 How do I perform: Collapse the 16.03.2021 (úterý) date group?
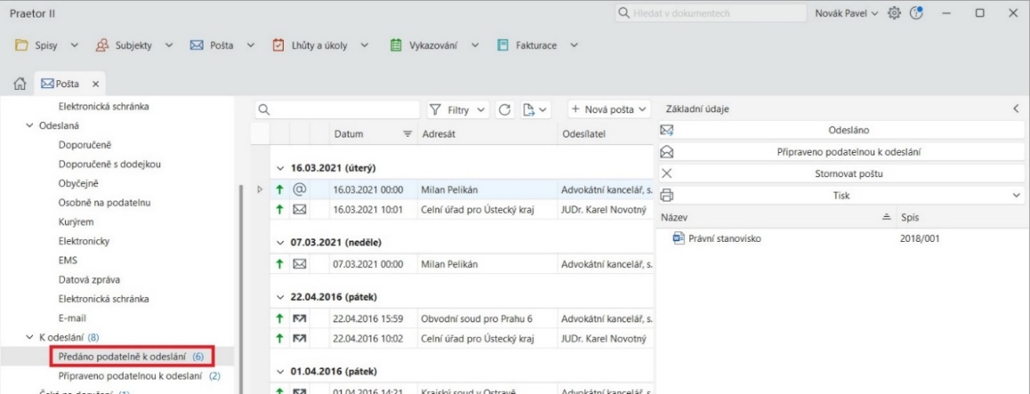[x=281, y=168]
